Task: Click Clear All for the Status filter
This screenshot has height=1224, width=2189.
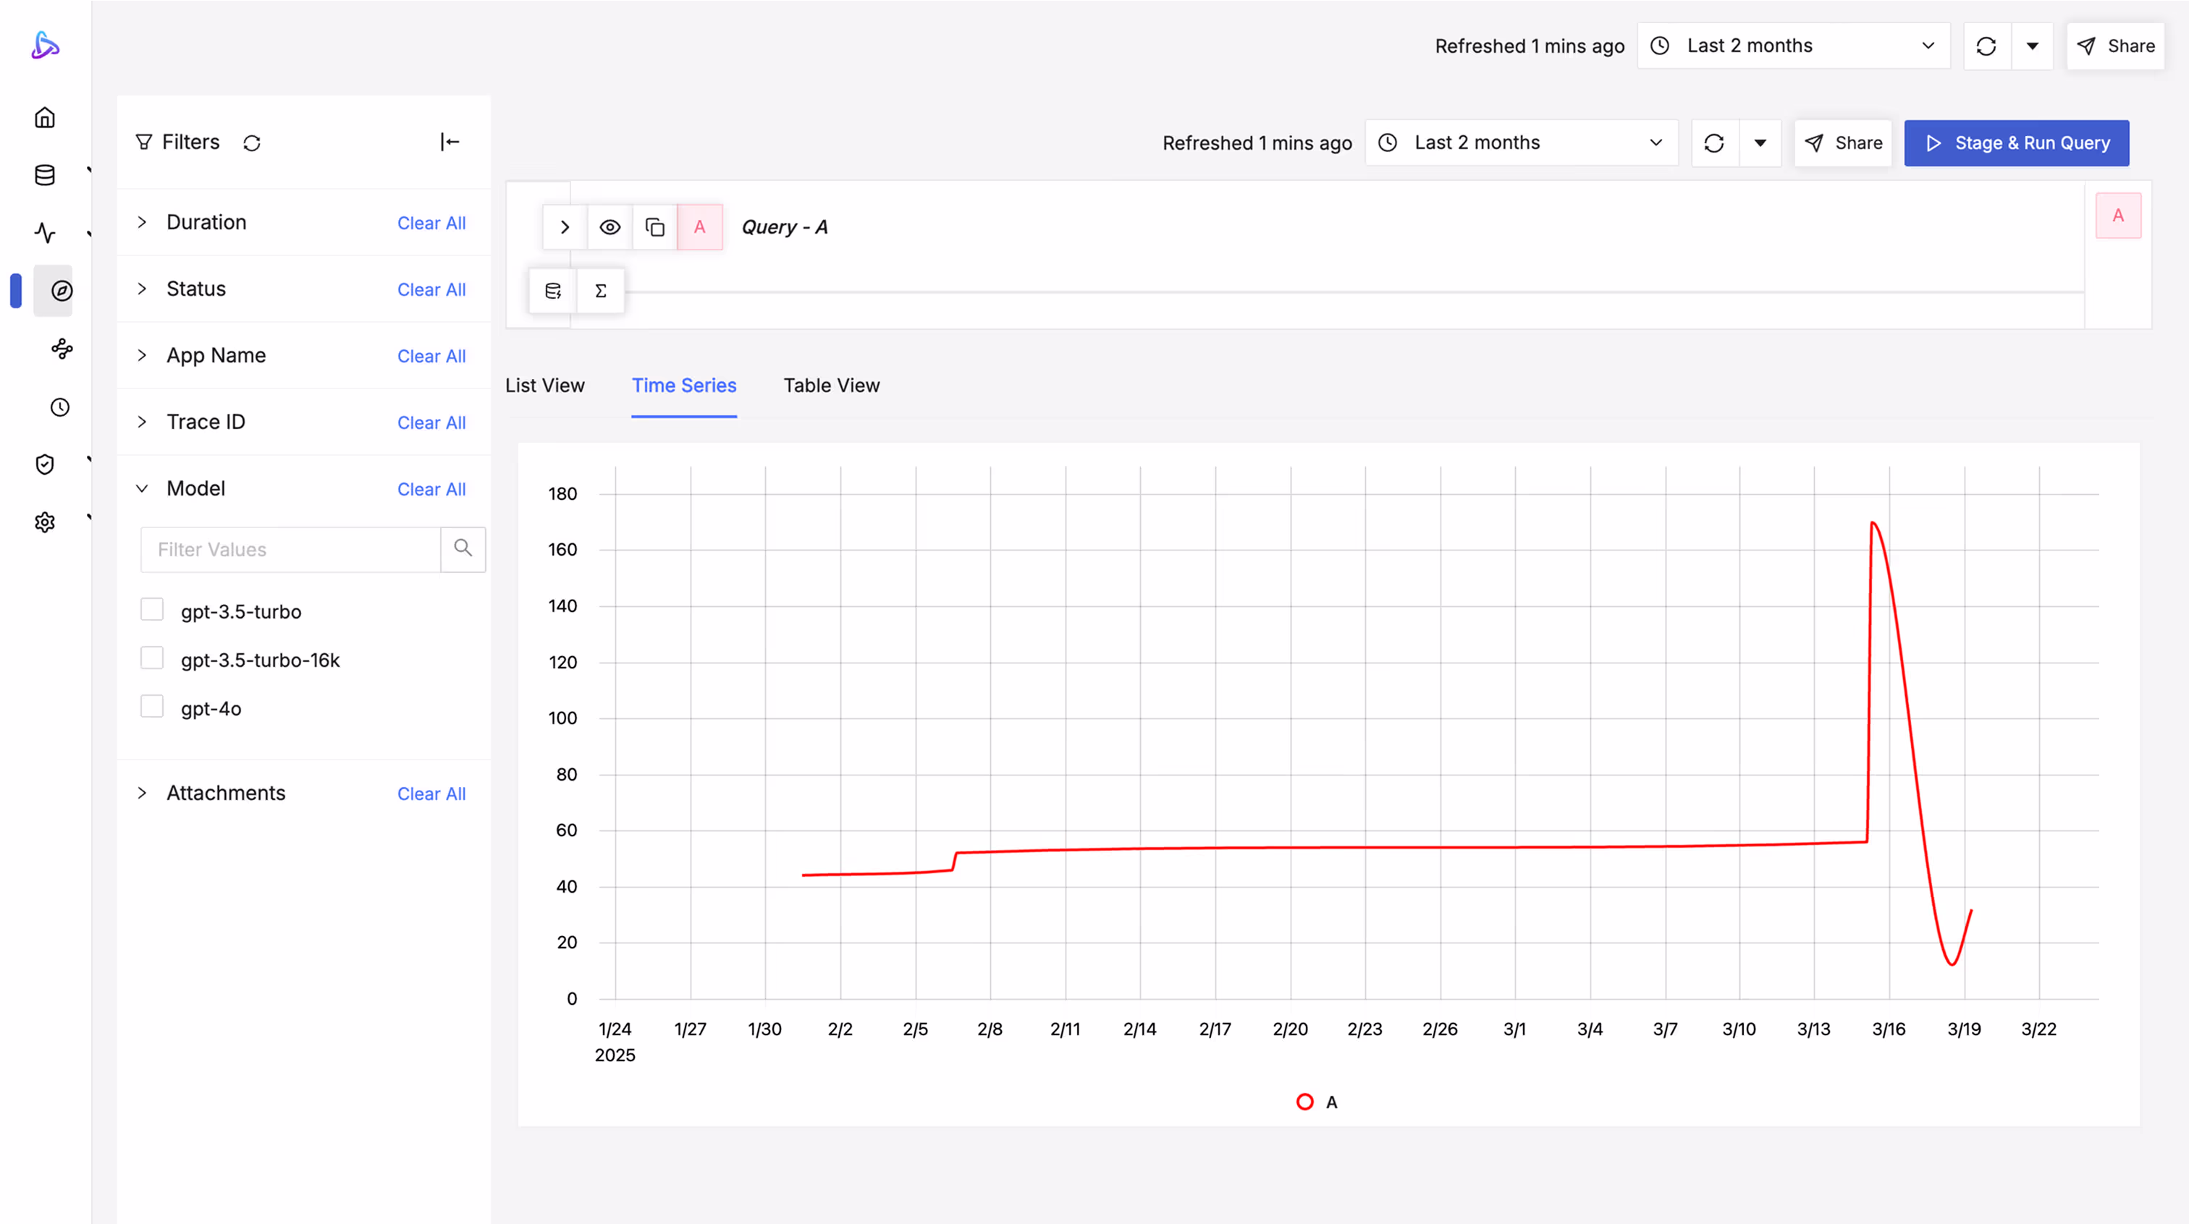Action: [x=431, y=289]
